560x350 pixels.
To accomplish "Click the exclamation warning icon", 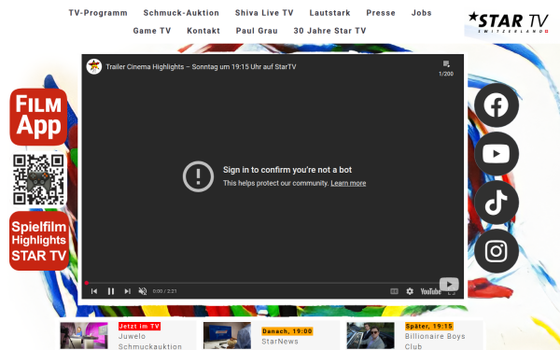I will coord(198,176).
